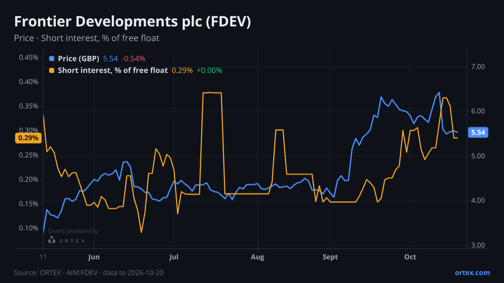The width and height of the screenshot is (504, 283).
Task: Click the 0.20% left axis label
Action: [29, 179]
